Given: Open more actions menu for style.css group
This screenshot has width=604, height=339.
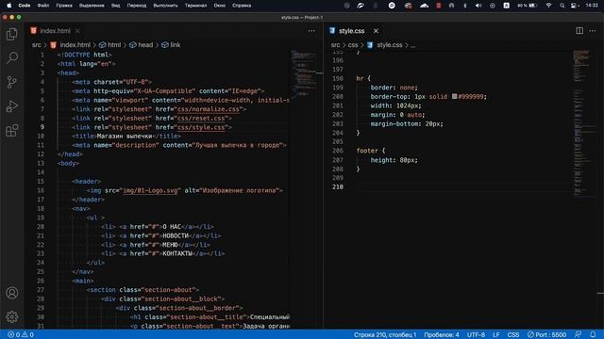Looking at the screenshot, I should [x=593, y=31].
